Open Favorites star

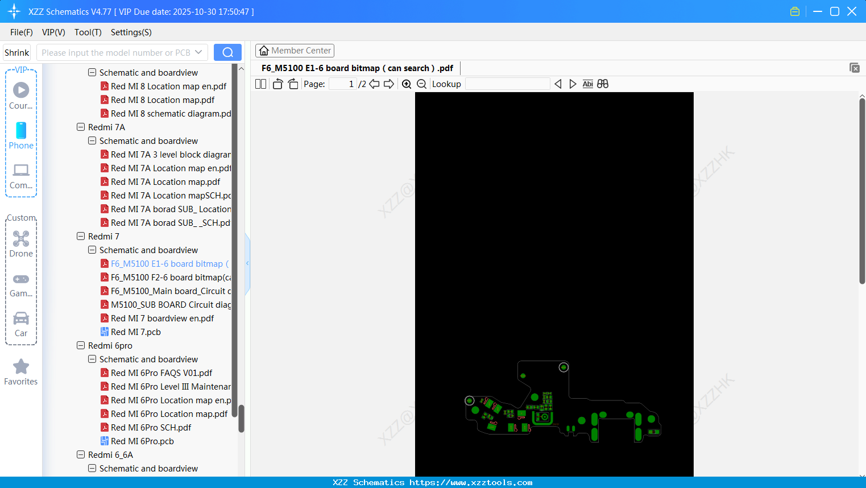(21, 372)
